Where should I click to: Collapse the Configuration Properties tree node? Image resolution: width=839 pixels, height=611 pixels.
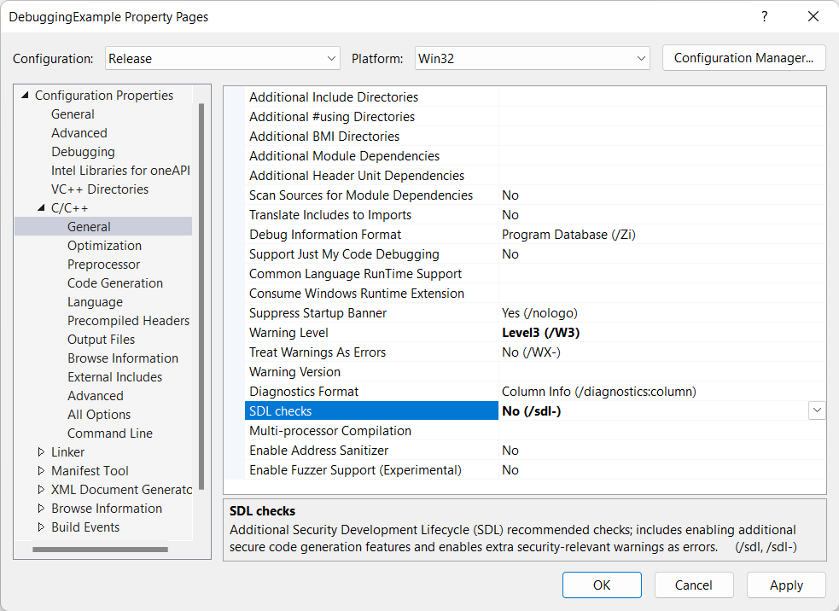(x=25, y=96)
